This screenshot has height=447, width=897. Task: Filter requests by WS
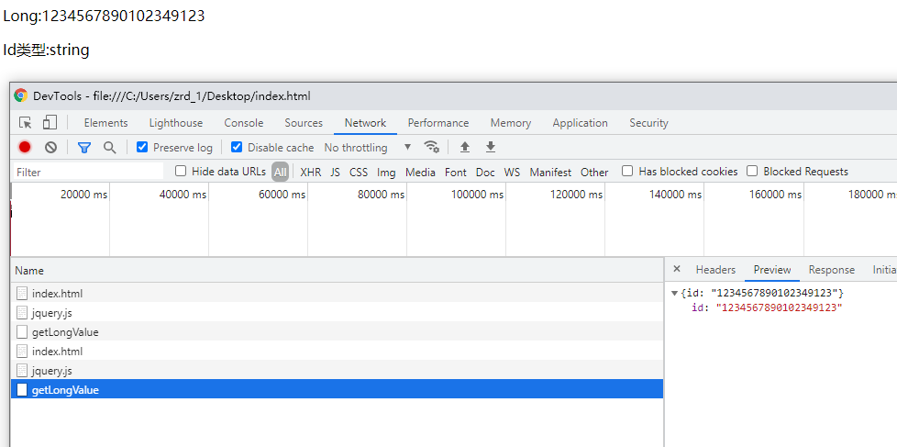coord(512,172)
